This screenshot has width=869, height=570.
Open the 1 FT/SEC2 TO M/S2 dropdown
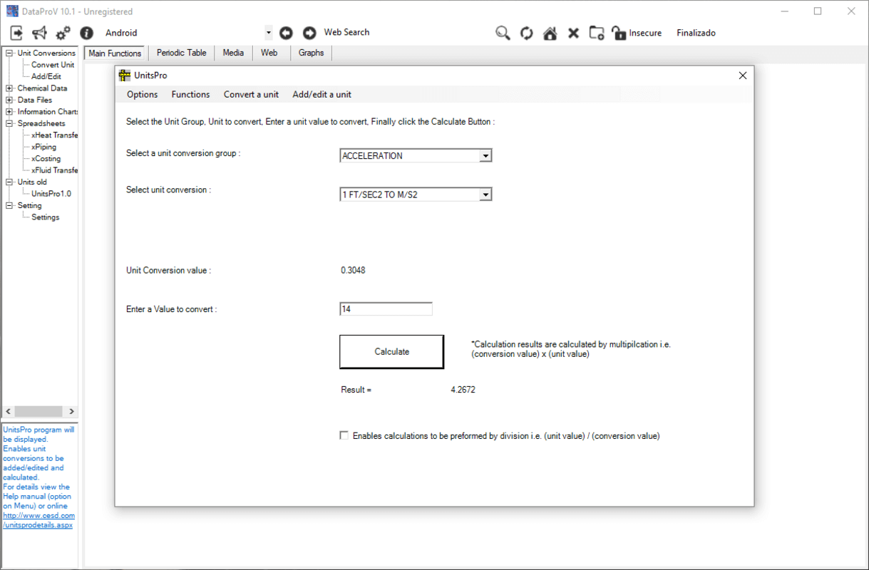(485, 194)
